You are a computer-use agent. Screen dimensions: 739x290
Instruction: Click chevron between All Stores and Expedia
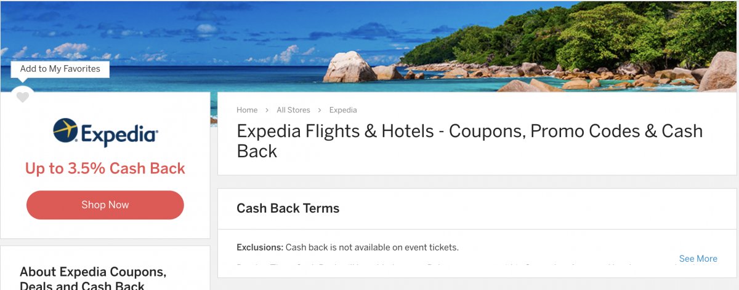(320, 110)
